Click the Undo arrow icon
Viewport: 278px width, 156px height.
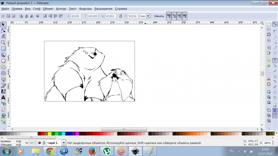click(x=269, y=61)
